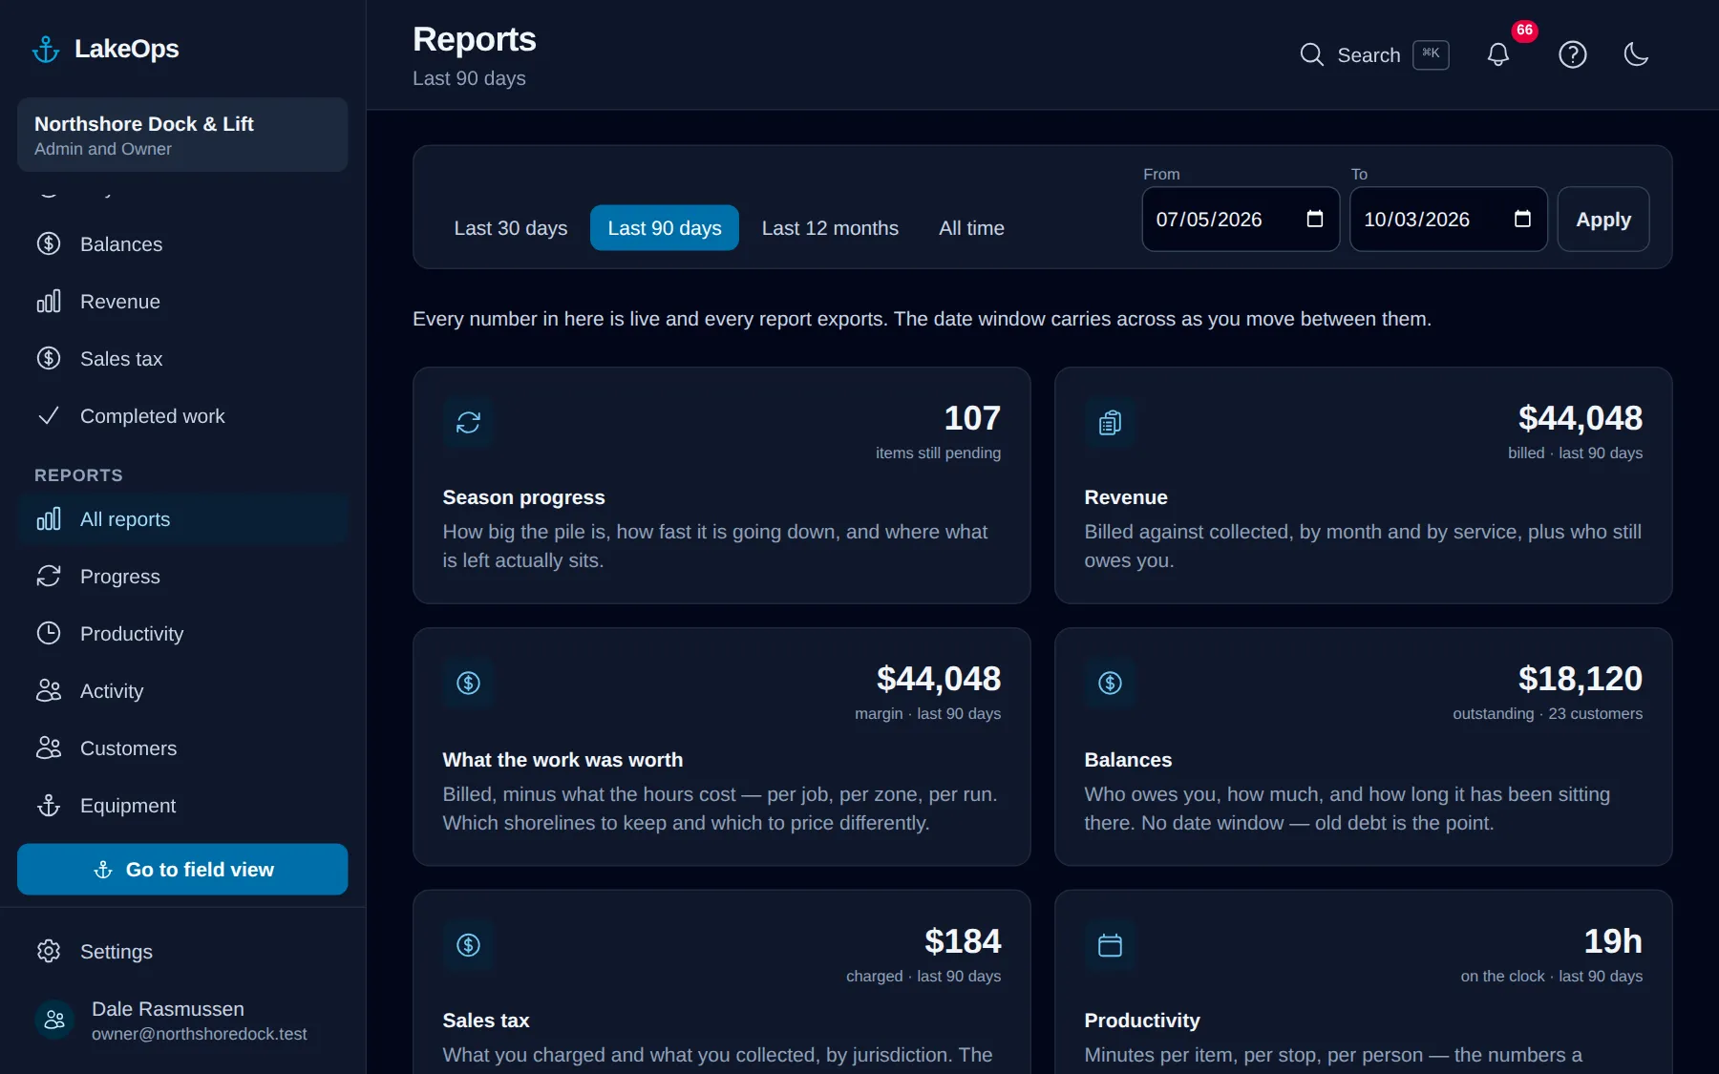The width and height of the screenshot is (1719, 1074).
Task: Click the Completed work checkmark icon
Action: click(x=49, y=415)
